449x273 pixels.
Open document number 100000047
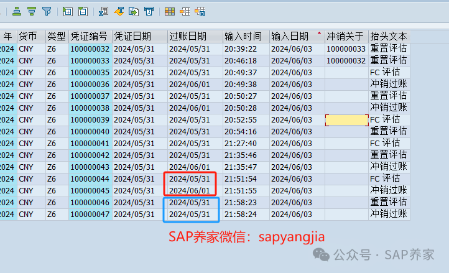(90, 215)
